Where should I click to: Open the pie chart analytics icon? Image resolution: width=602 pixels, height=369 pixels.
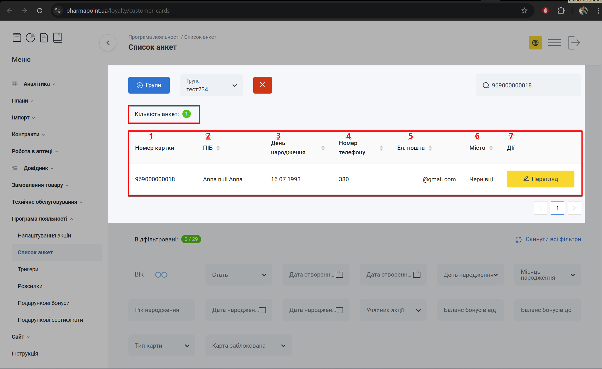tap(30, 37)
